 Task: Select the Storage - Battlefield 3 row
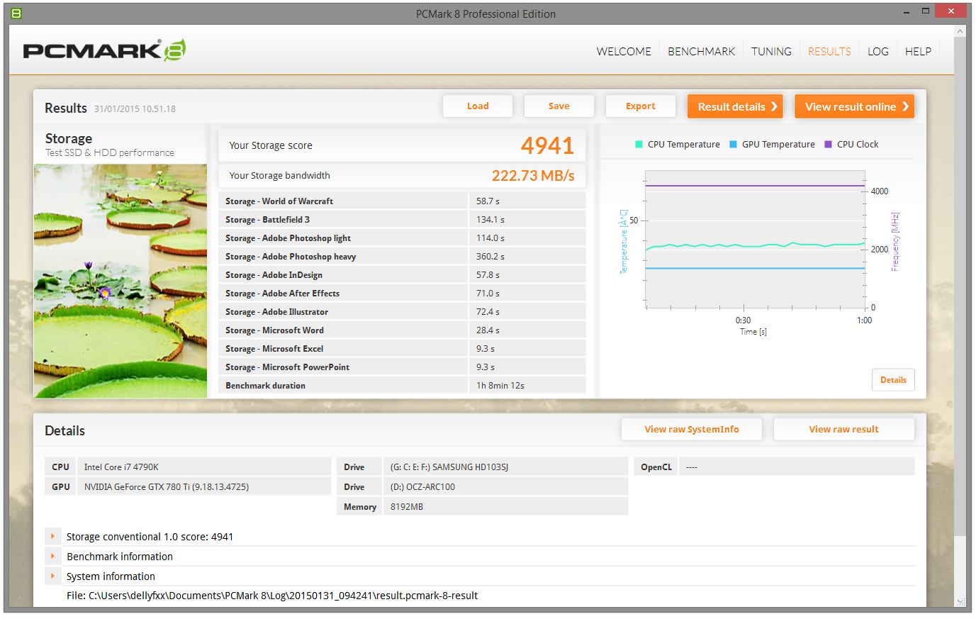pyautogui.click(x=402, y=220)
